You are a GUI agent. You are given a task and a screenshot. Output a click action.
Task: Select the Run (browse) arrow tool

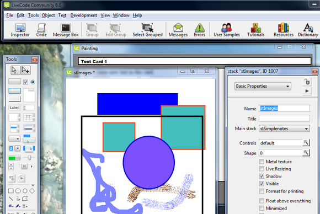[14, 70]
